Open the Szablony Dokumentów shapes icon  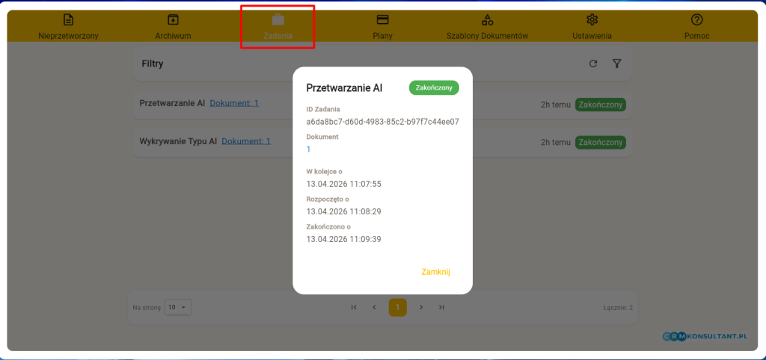tap(487, 20)
